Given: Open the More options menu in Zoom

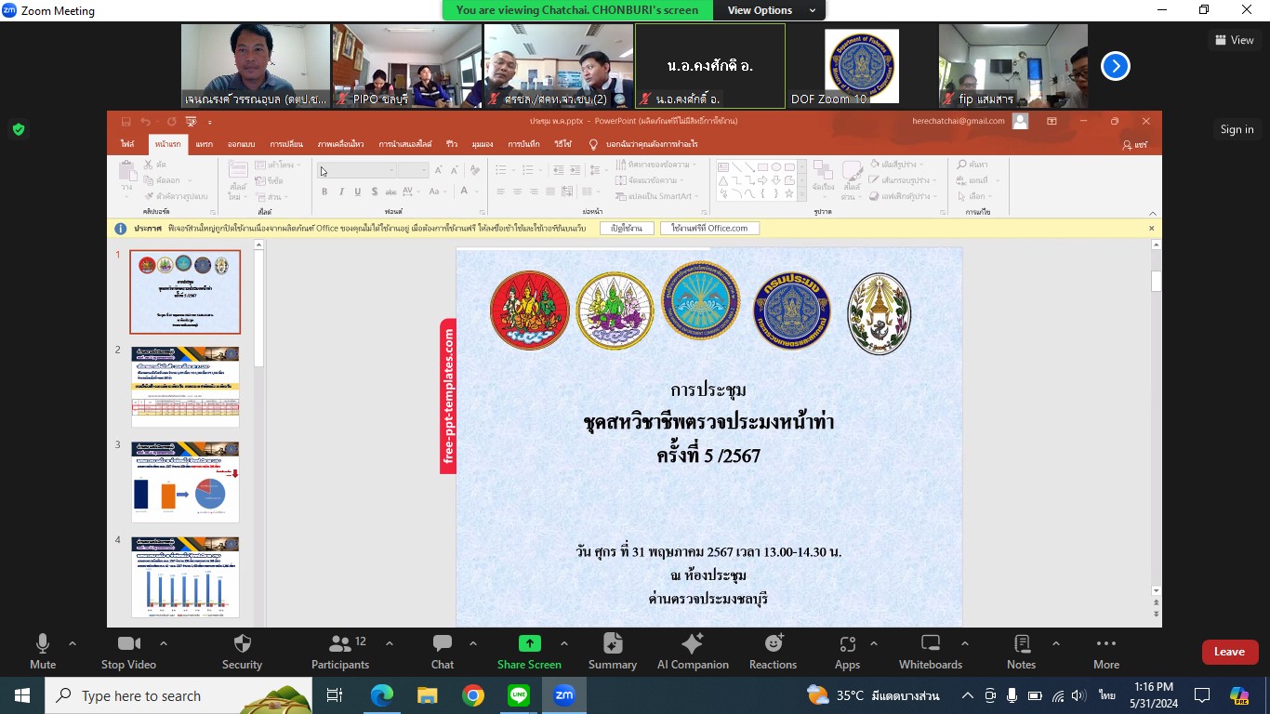Looking at the screenshot, I should 1106,651.
